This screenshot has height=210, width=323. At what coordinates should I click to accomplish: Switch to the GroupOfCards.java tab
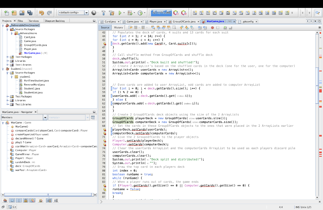point(184,21)
